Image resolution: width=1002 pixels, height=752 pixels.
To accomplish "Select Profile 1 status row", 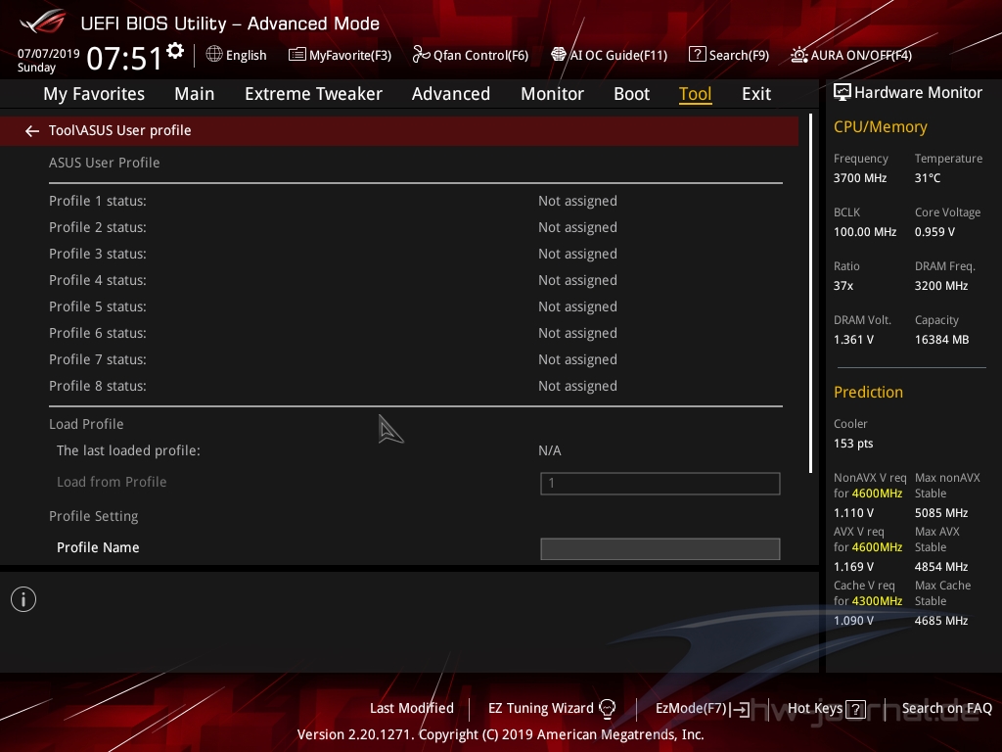I will tap(415, 201).
